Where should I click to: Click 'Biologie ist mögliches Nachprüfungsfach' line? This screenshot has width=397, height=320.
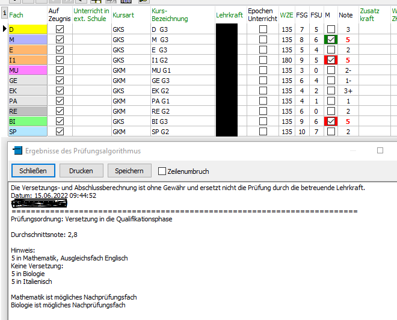click(x=68, y=305)
